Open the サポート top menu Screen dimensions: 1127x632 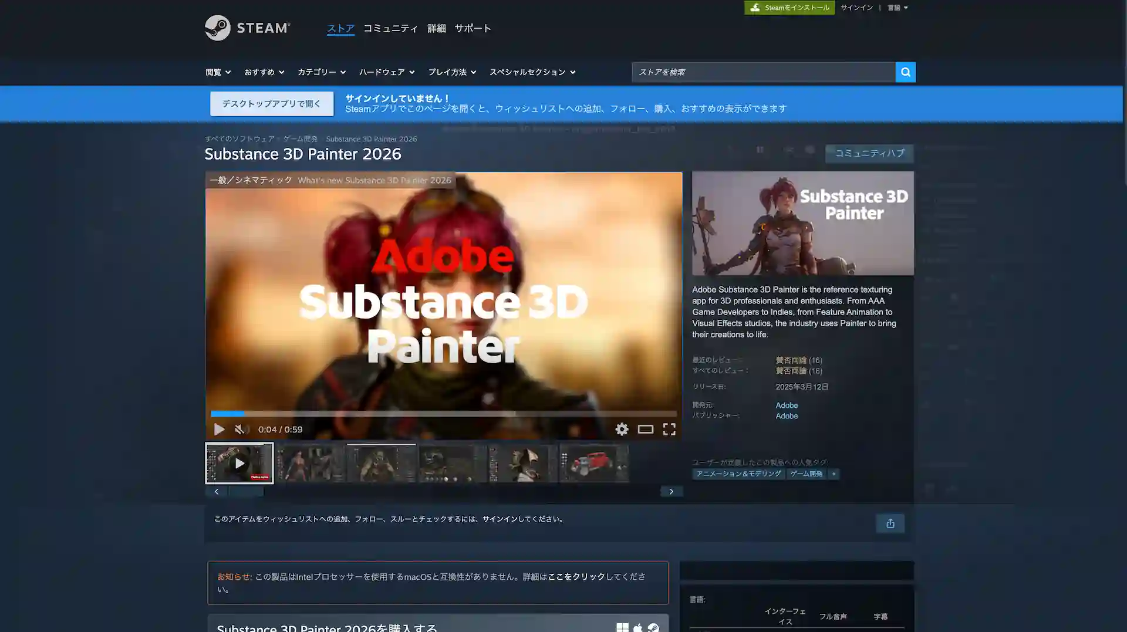click(x=473, y=28)
